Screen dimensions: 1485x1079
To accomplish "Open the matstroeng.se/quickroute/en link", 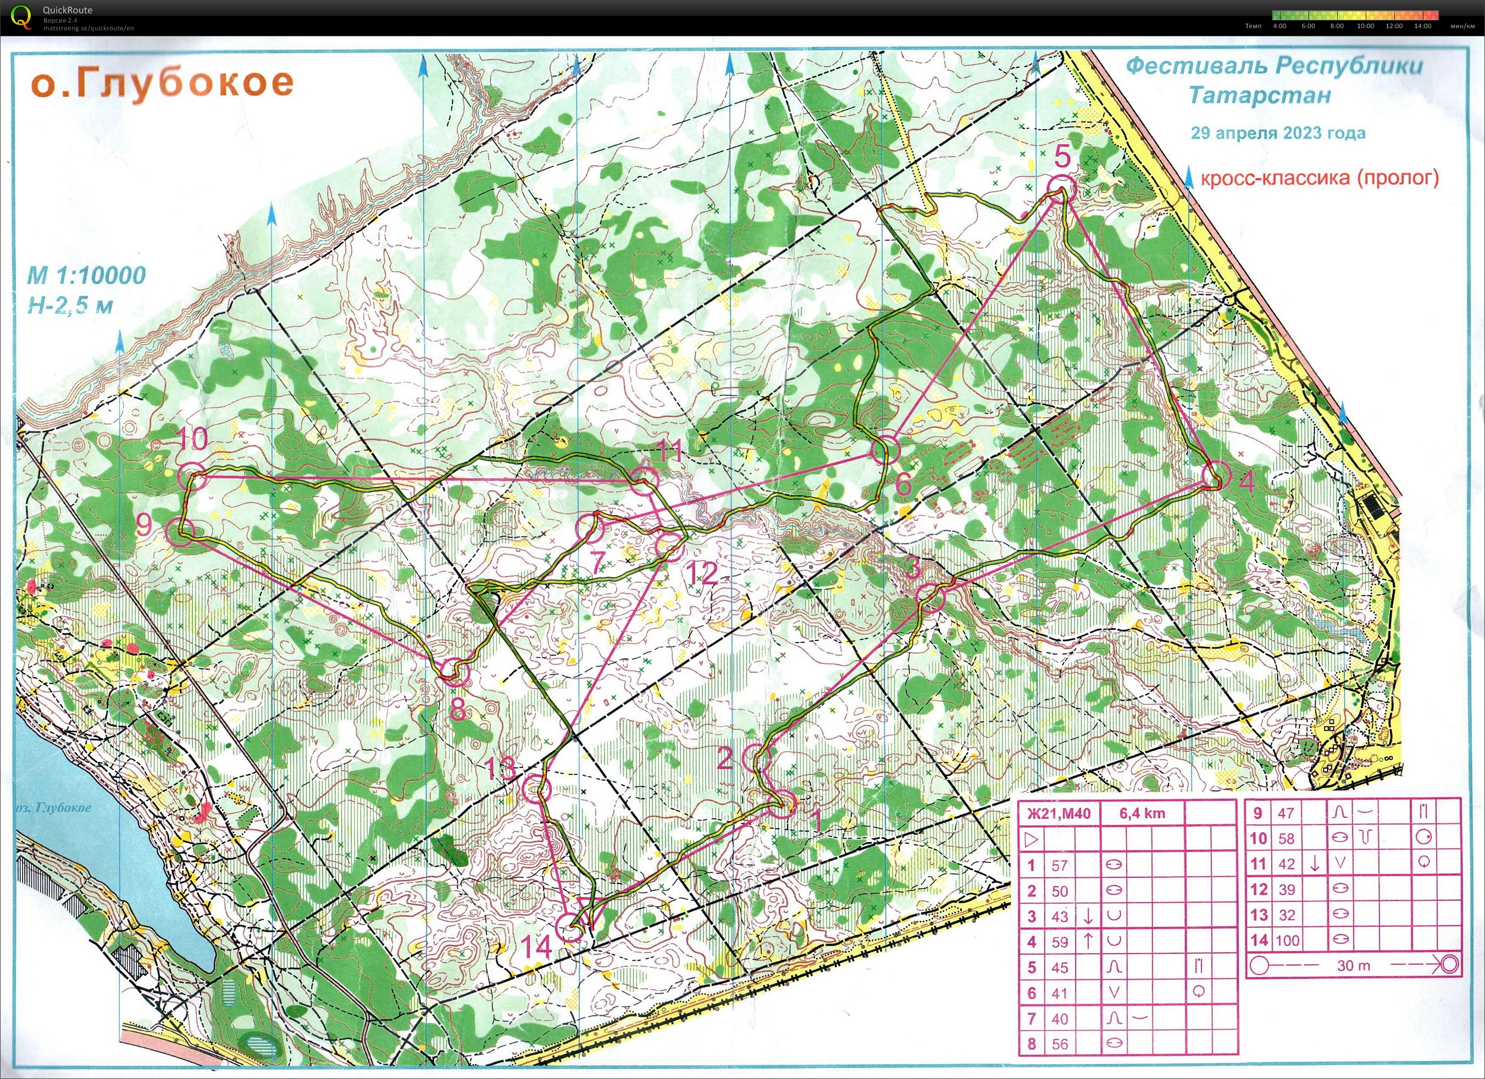I will click(x=88, y=28).
